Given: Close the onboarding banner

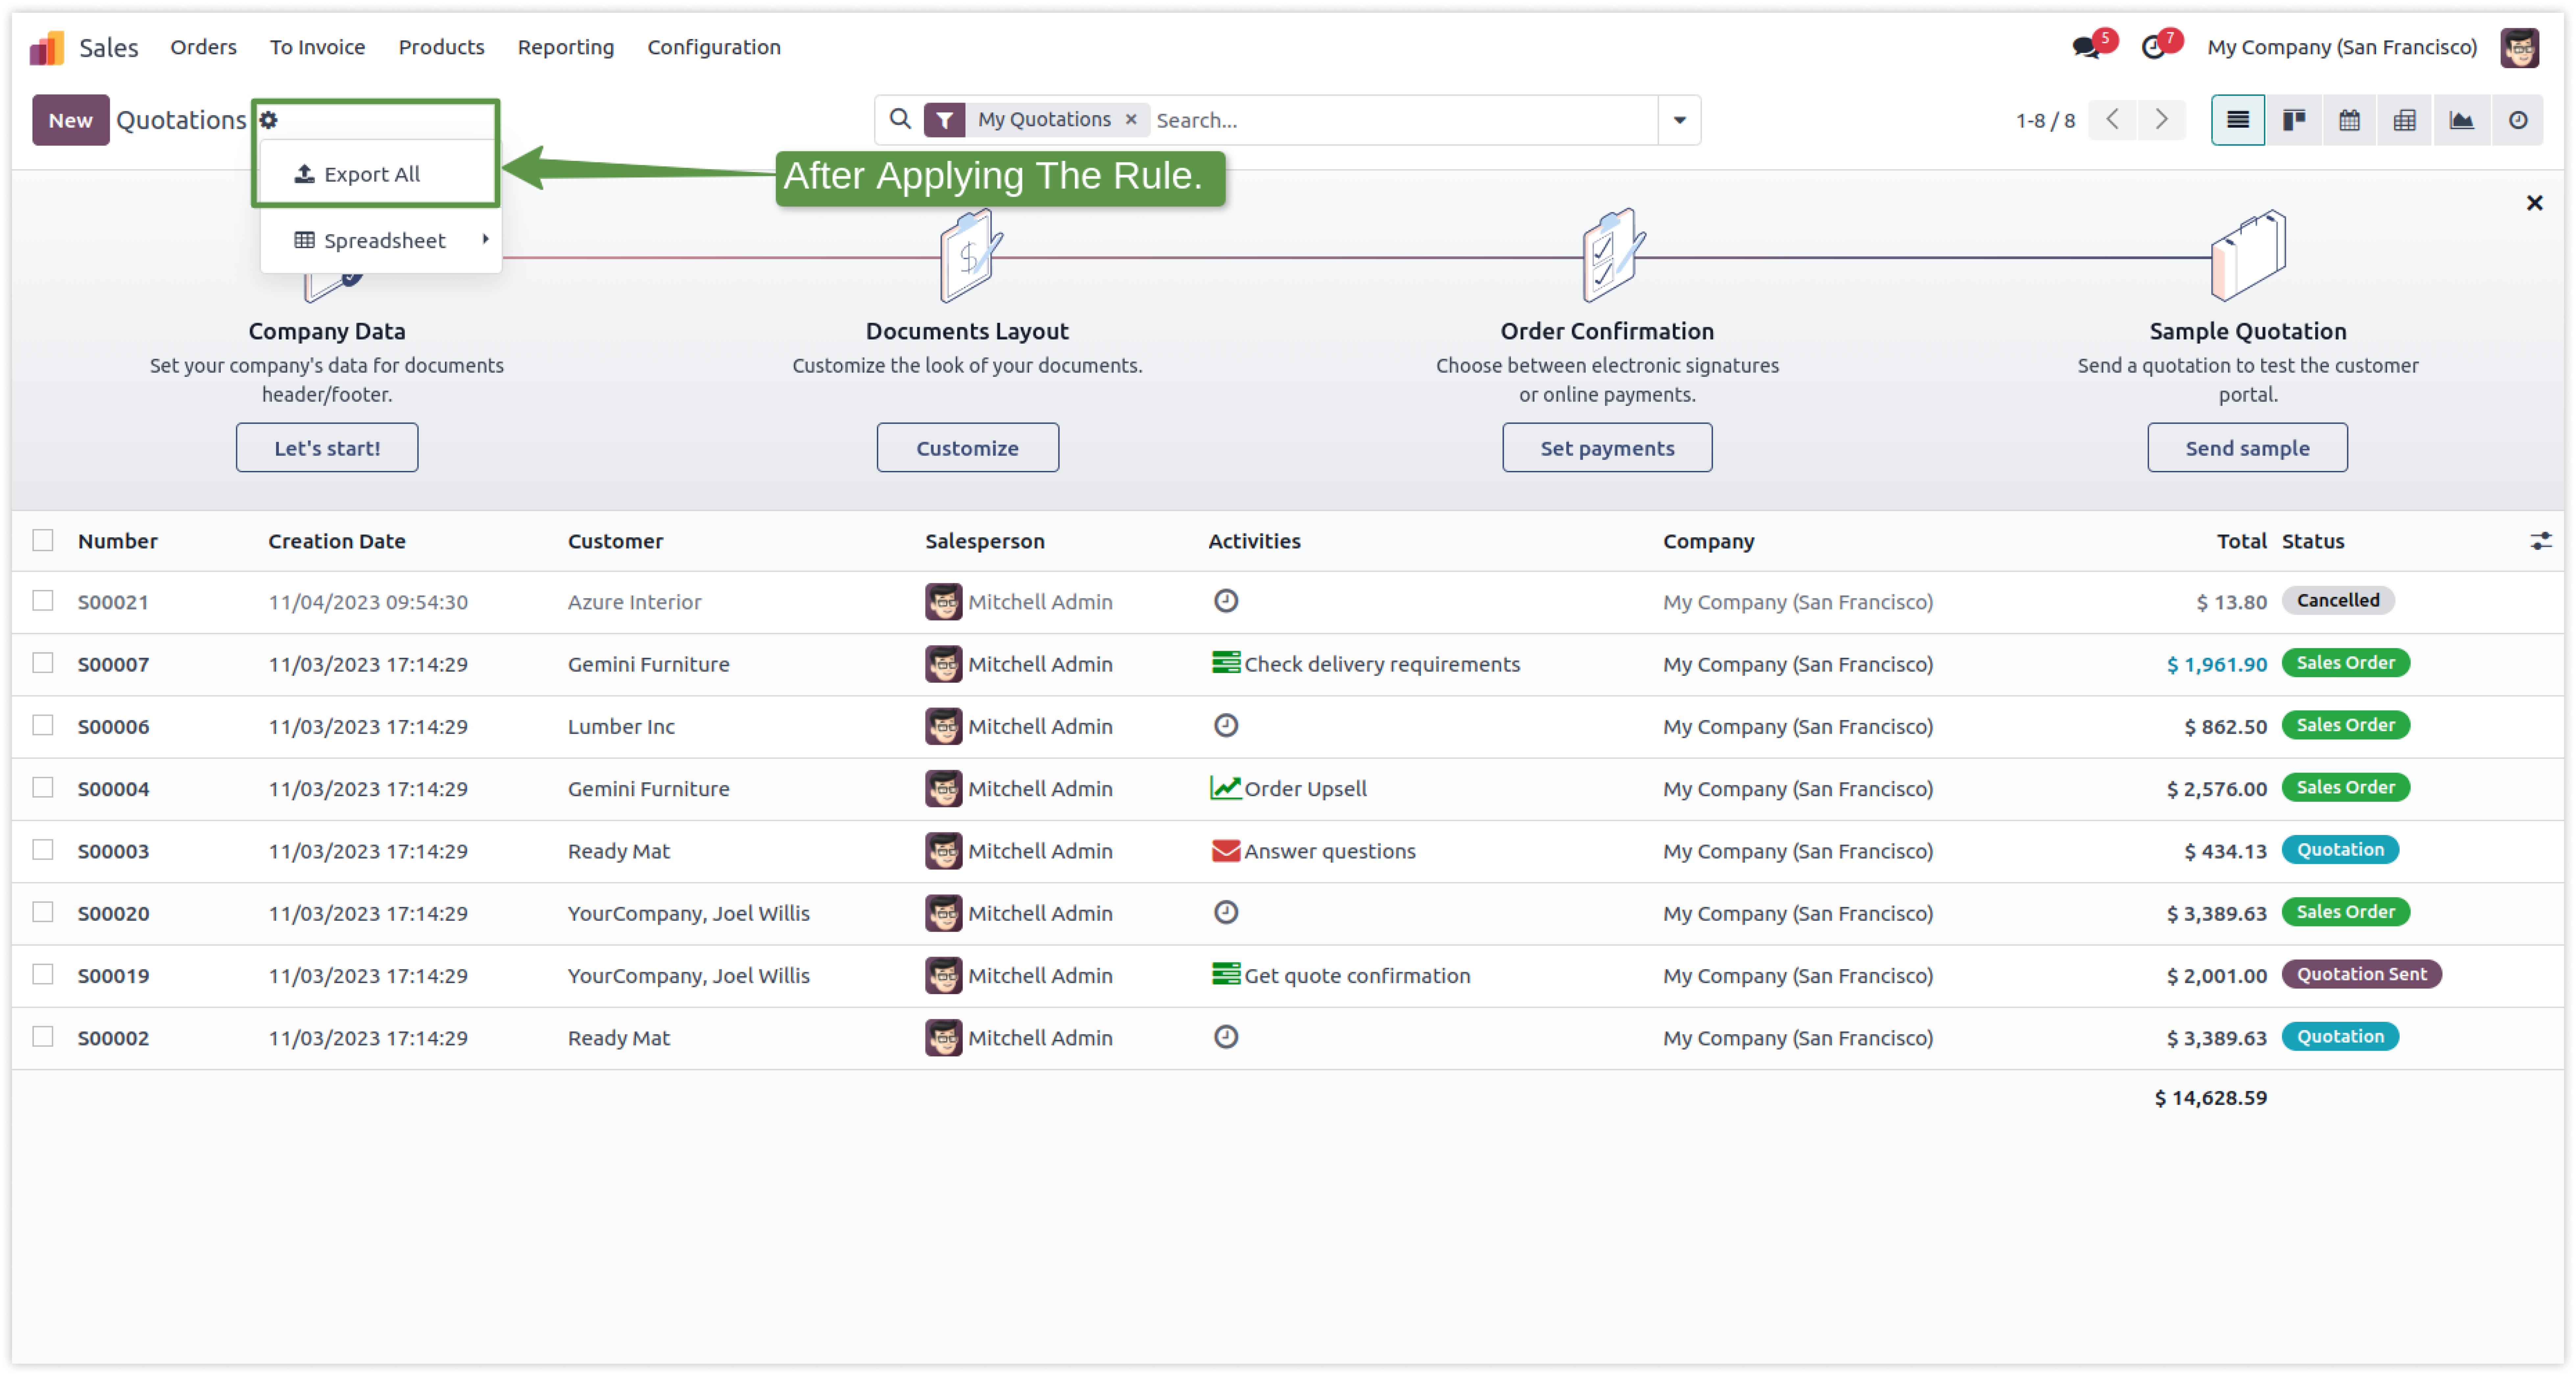Looking at the screenshot, I should click(x=2534, y=203).
